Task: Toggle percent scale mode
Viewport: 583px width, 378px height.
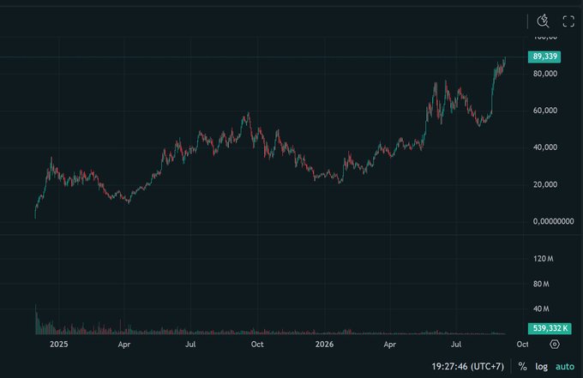Action: (x=522, y=367)
